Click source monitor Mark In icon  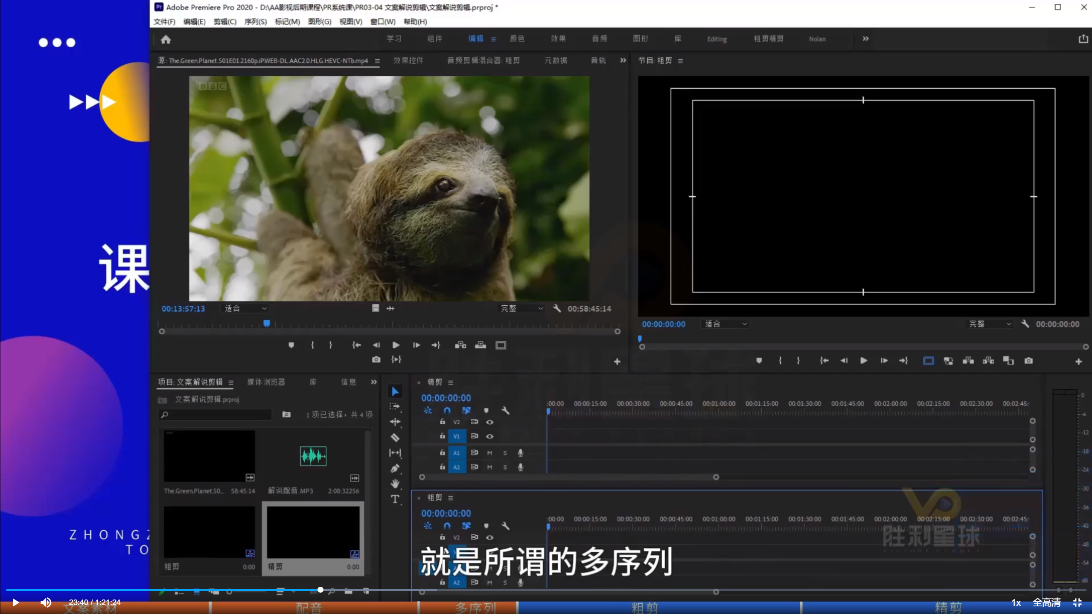click(x=312, y=345)
